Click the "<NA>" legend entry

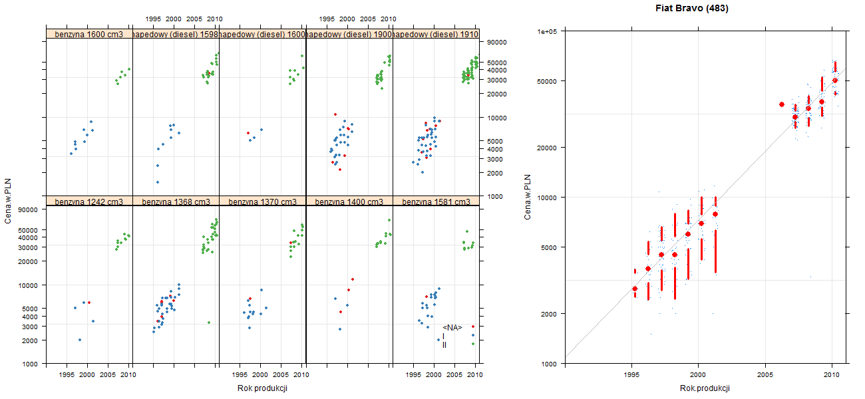point(452,327)
